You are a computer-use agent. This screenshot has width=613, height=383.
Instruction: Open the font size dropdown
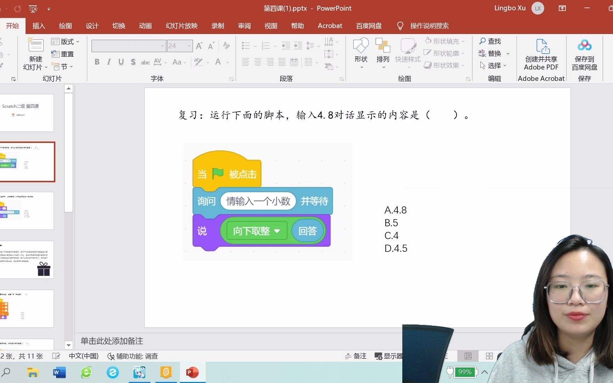coord(189,46)
